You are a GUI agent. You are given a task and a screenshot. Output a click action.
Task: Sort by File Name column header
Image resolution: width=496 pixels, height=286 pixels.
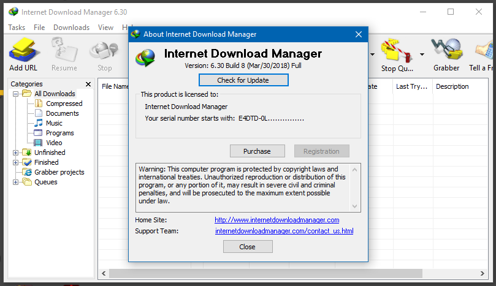115,86
